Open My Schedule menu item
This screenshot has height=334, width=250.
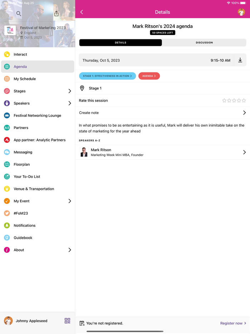pos(37,79)
